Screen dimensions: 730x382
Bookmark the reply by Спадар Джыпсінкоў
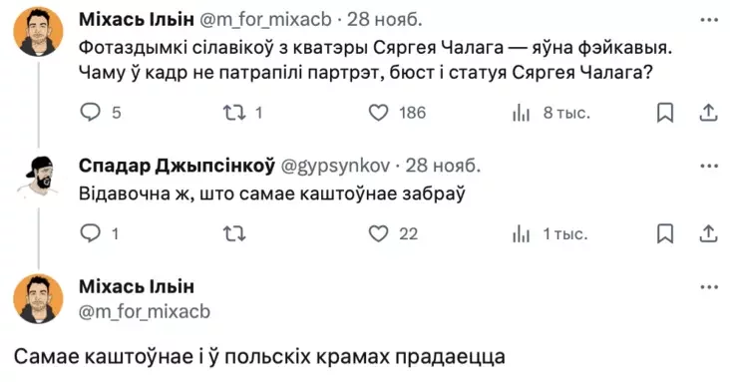pyautogui.click(x=665, y=233)
